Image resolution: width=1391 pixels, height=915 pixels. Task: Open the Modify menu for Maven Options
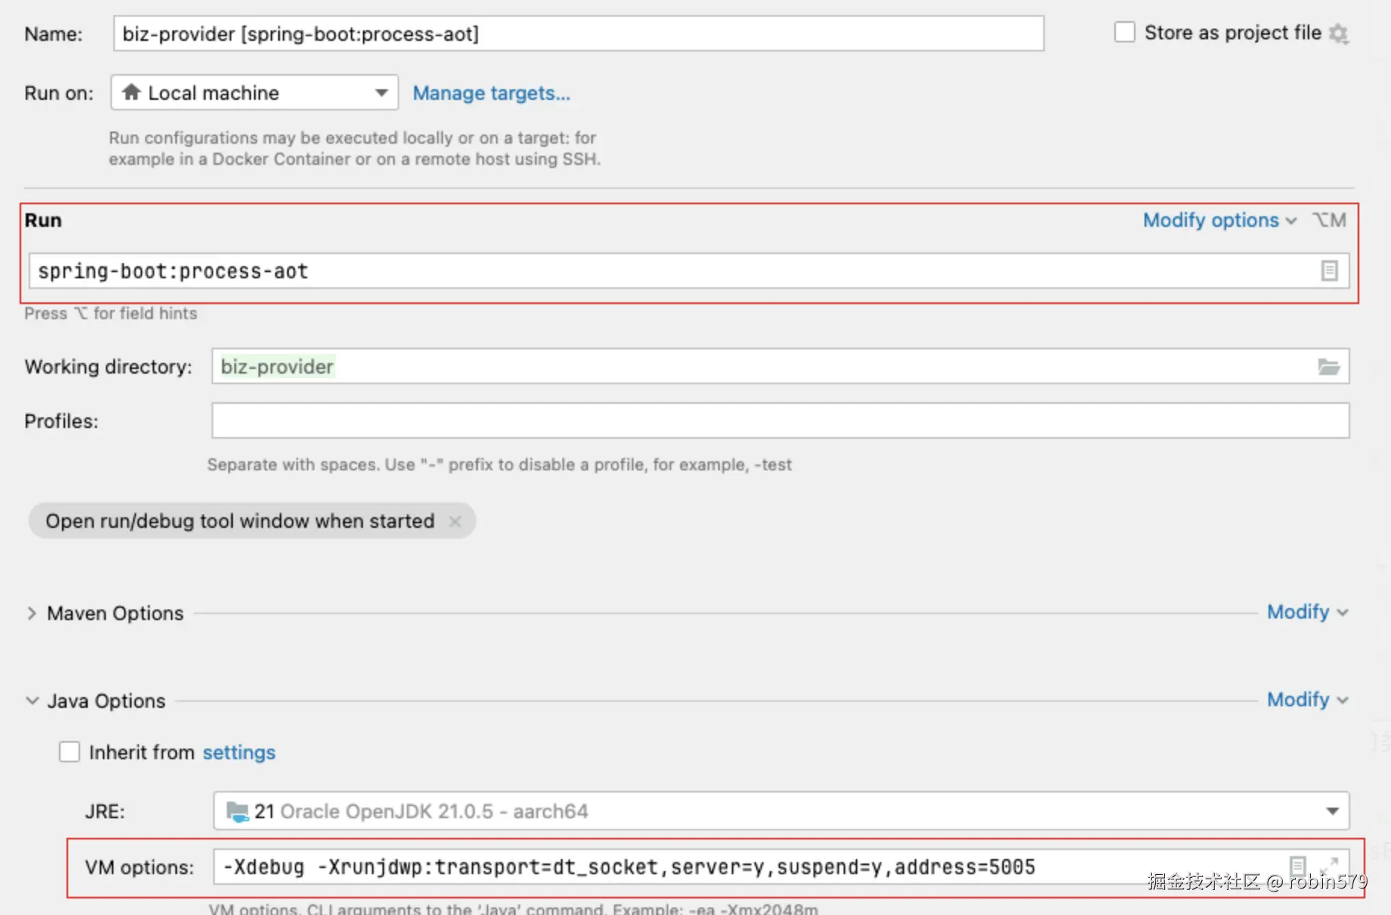pos(1307,612)
